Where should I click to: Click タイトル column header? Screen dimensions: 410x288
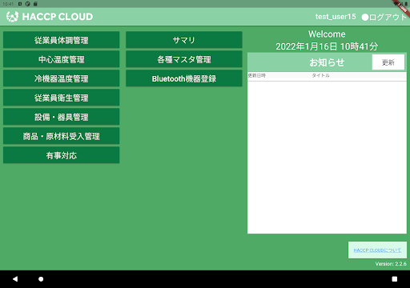pyautogui.click(x=321, y=75)
